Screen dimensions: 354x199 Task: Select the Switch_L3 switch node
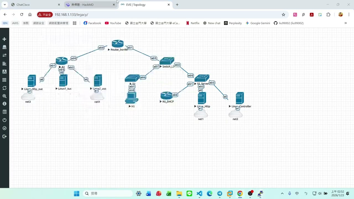(167, 61)
